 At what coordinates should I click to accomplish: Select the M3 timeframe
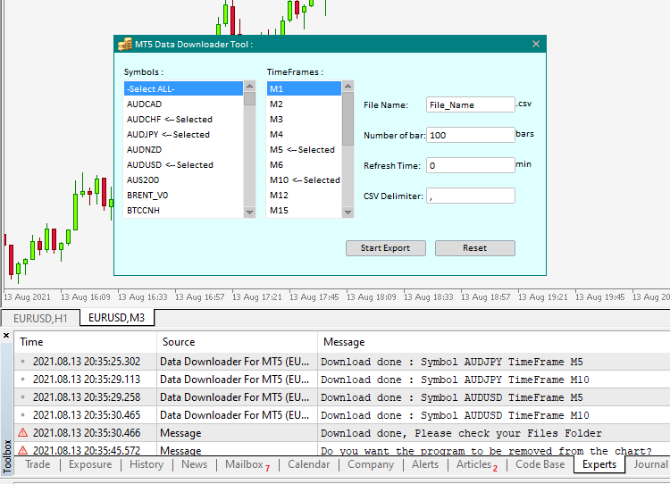[305, 119]
